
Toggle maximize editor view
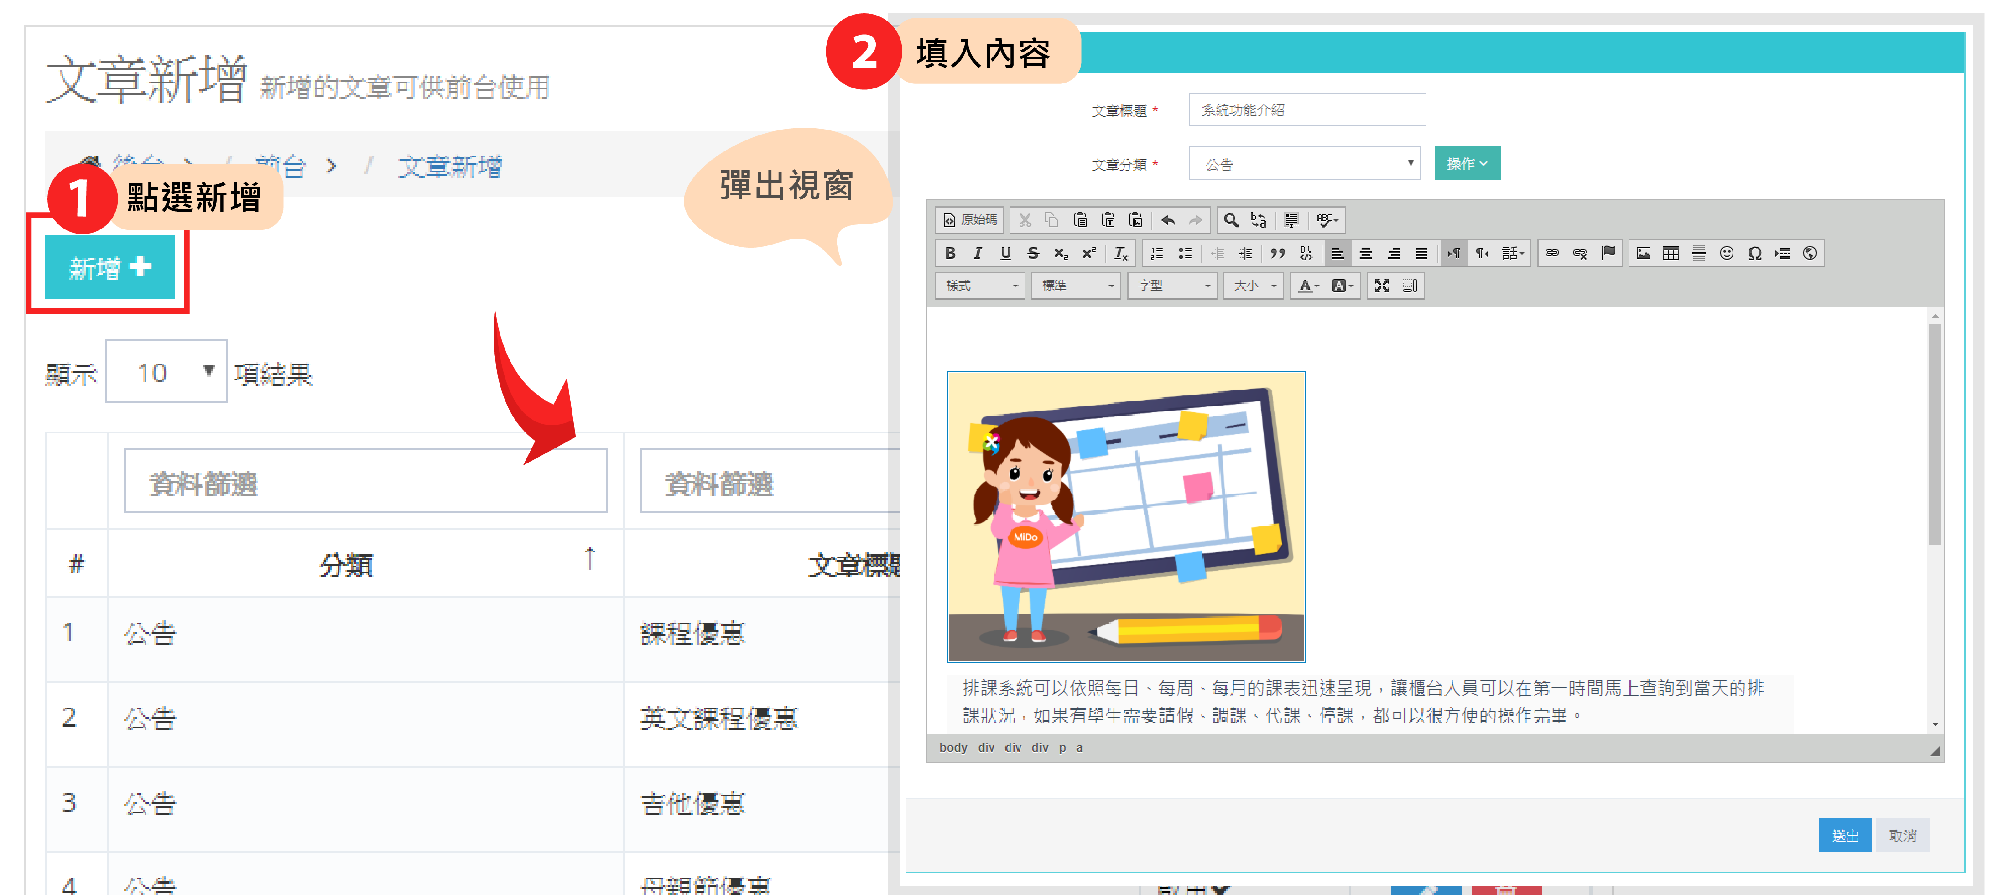click(x=1381, y=286)
